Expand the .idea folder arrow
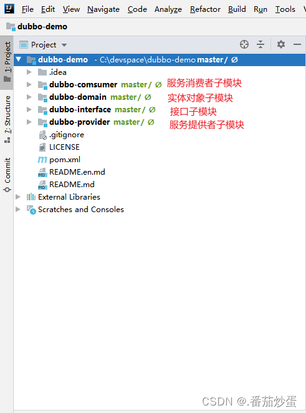This screenshot has width=306, height=413. coord(29,72)
